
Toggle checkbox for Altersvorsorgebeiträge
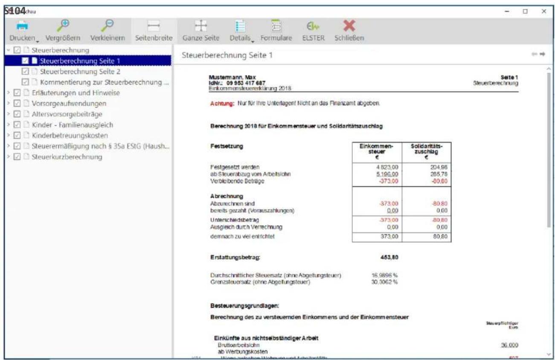[x=17, y=114]
